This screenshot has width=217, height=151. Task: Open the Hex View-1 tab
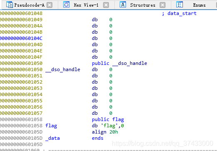(86, 5)
